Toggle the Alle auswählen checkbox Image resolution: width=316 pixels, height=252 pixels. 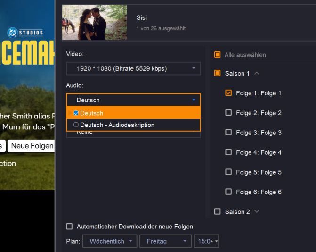tap(218, 55)
